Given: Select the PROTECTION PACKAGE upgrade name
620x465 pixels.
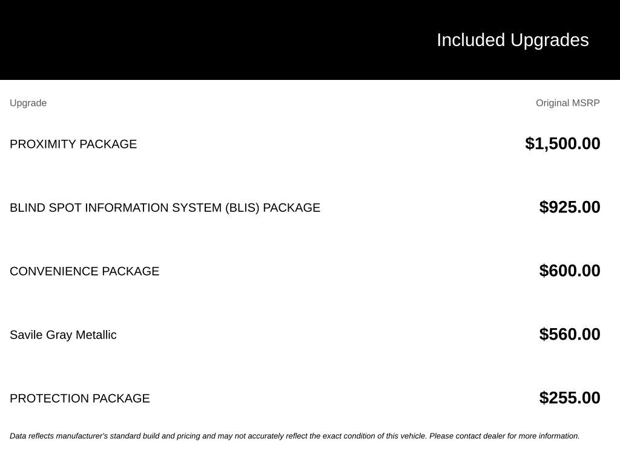Looking at the screenshot, I should [79, 398].
